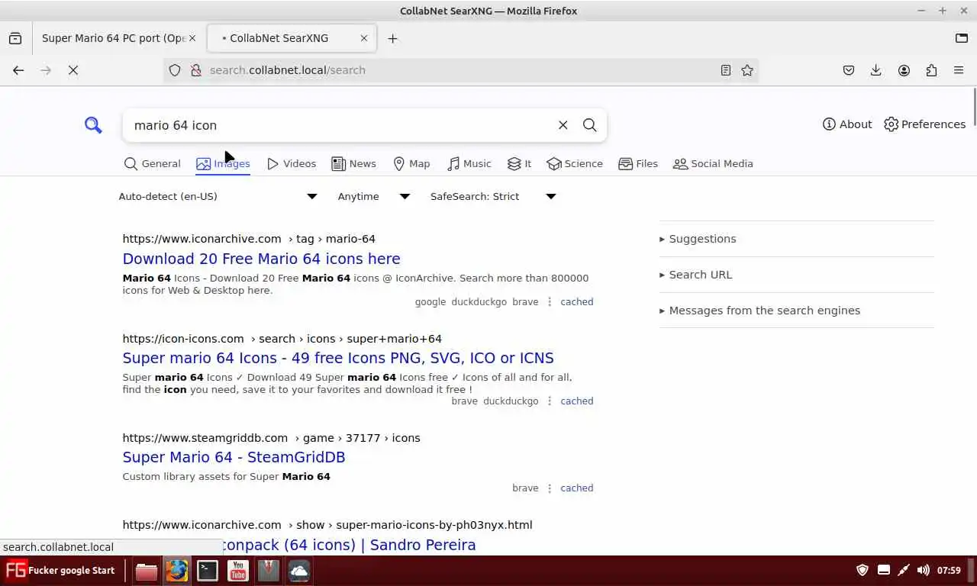Viewport: 977px width, 586px height.
Task: Open cached link for icon-icons.com result
Action: click(x=576, y=401)
